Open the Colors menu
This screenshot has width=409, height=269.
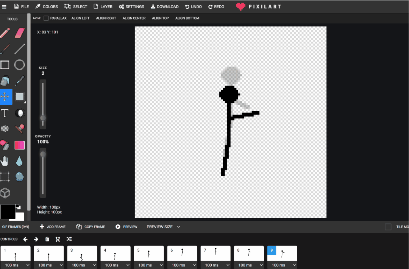point(47,6)
